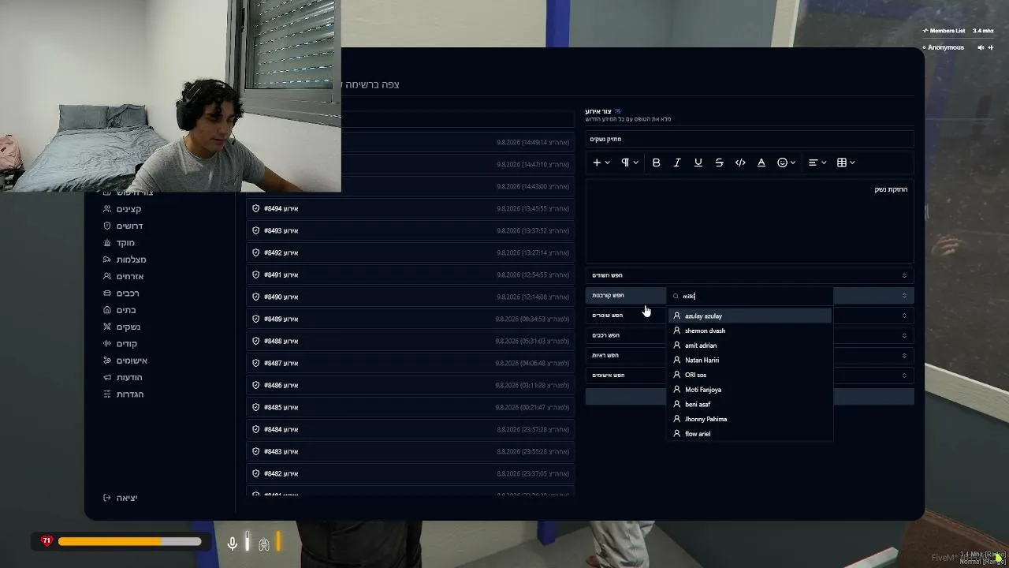Click the speaker icon next to Anonymous
Viewport: 1009px width, 568px height.
981,47
